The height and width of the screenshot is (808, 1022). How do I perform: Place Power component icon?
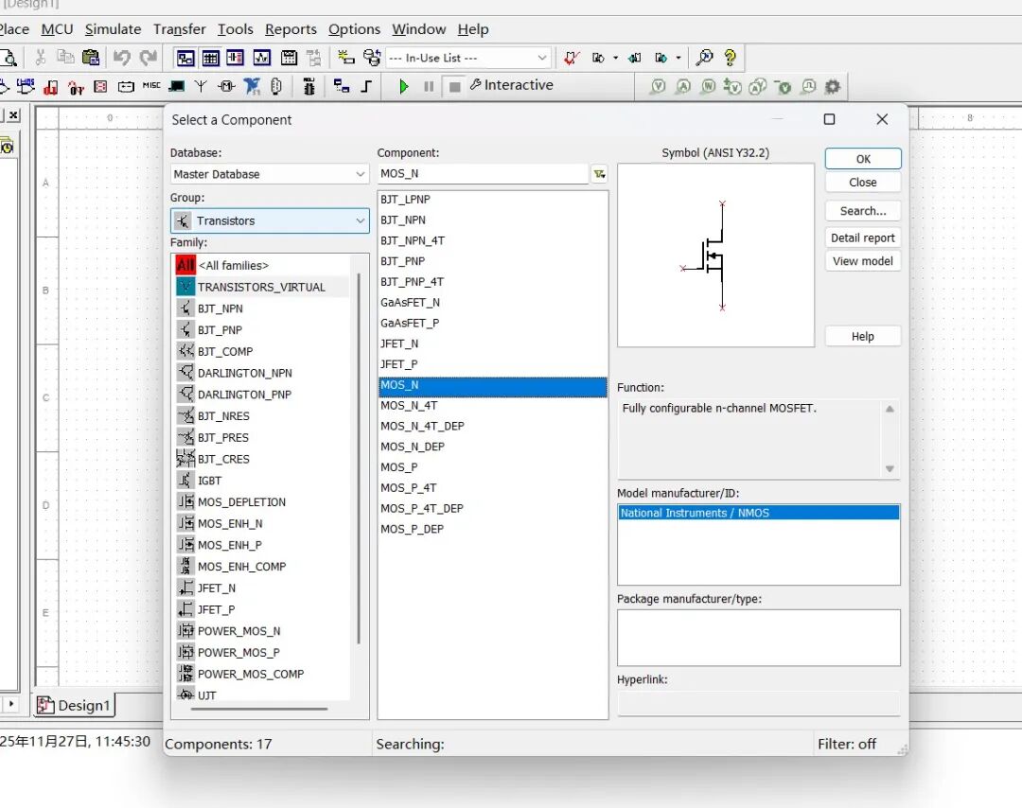coord(126,87)
